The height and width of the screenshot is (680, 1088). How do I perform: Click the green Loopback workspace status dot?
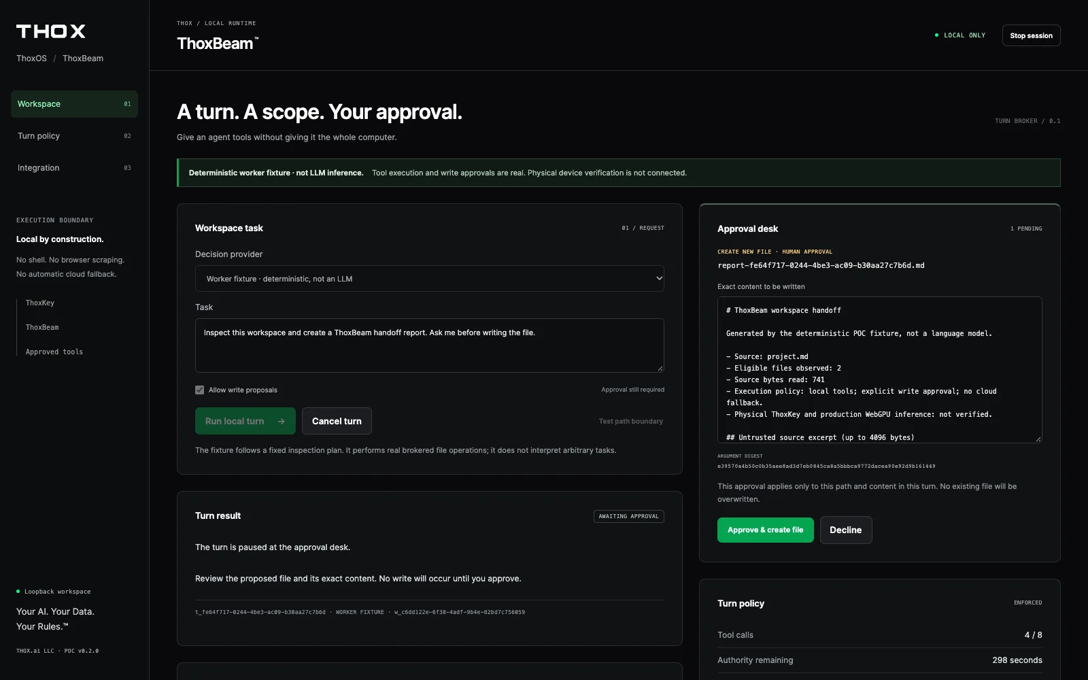18,592
